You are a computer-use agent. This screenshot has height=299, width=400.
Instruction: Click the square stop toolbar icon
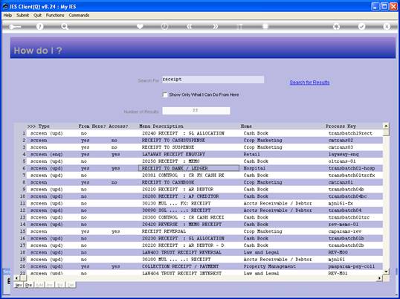(265, 27)
